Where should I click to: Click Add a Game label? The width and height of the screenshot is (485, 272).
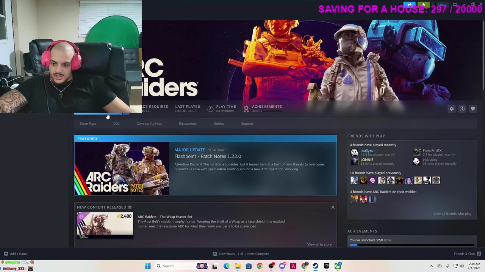click(x=19, y=254)
